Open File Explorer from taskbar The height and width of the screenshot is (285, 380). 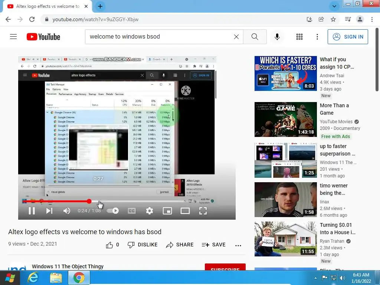click(56, 278)
